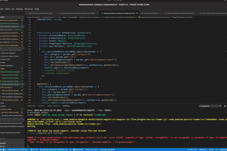227x151 pixels.
Task: Click the eye icon showing 21140 in status bar
Action: 34,150
